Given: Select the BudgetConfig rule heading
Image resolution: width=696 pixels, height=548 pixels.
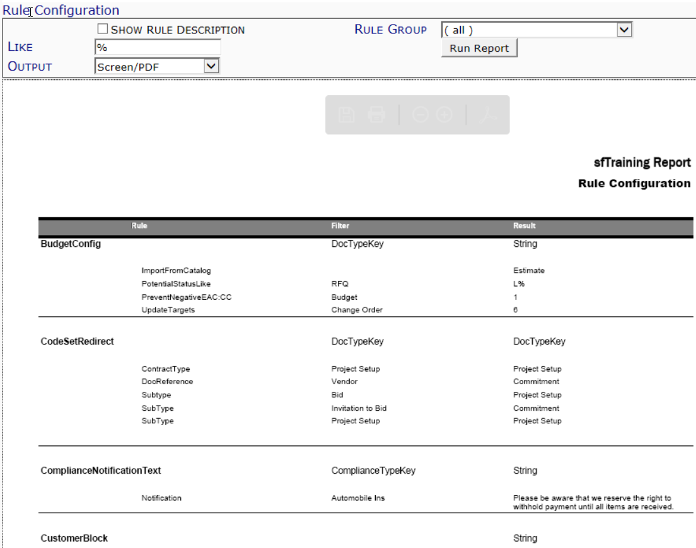Looking at the screenshot, I should click(x=71, y=244).
